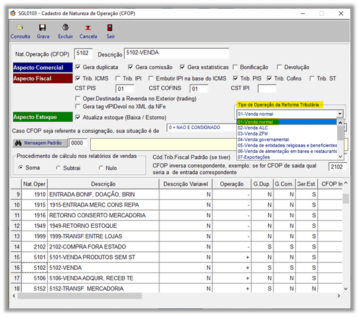
Task: Enable Embutir IPI na base do ICMS
Action: click(x=151, y=78)
